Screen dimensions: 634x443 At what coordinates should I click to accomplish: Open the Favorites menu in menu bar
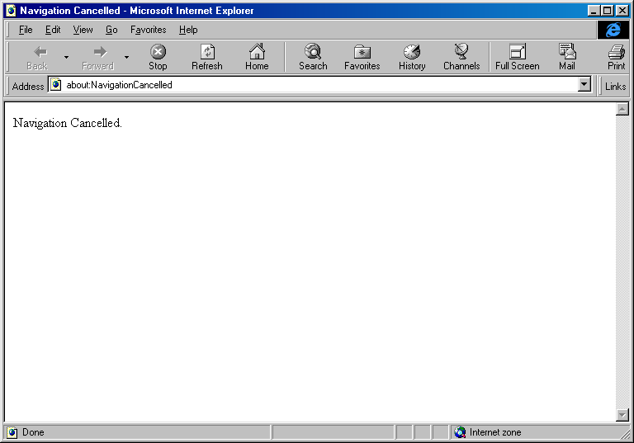click(x=148, y=30)
